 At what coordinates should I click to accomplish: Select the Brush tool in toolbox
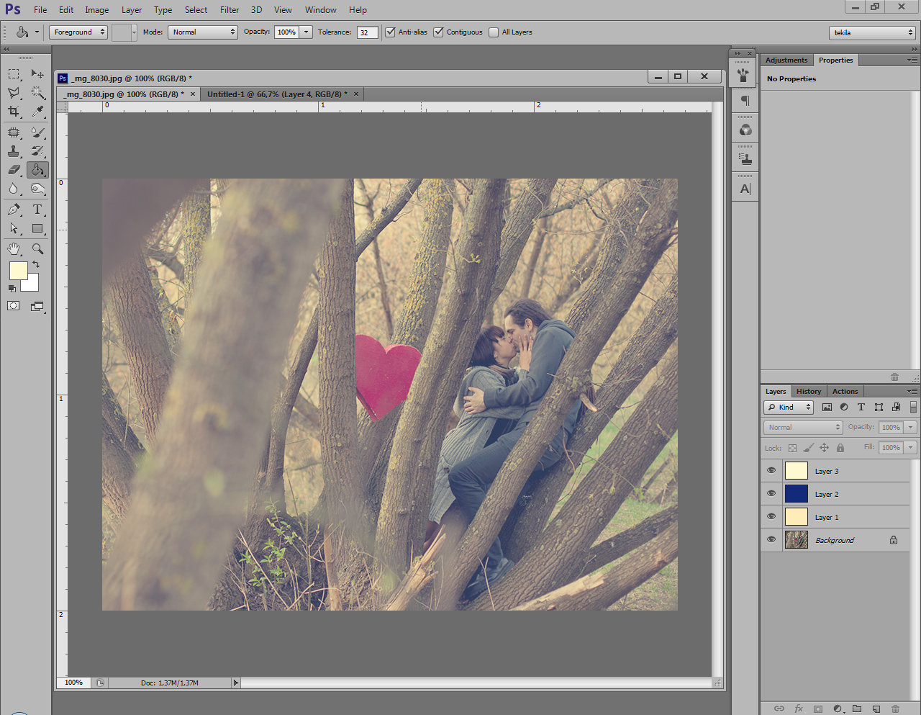coord(37,132)
